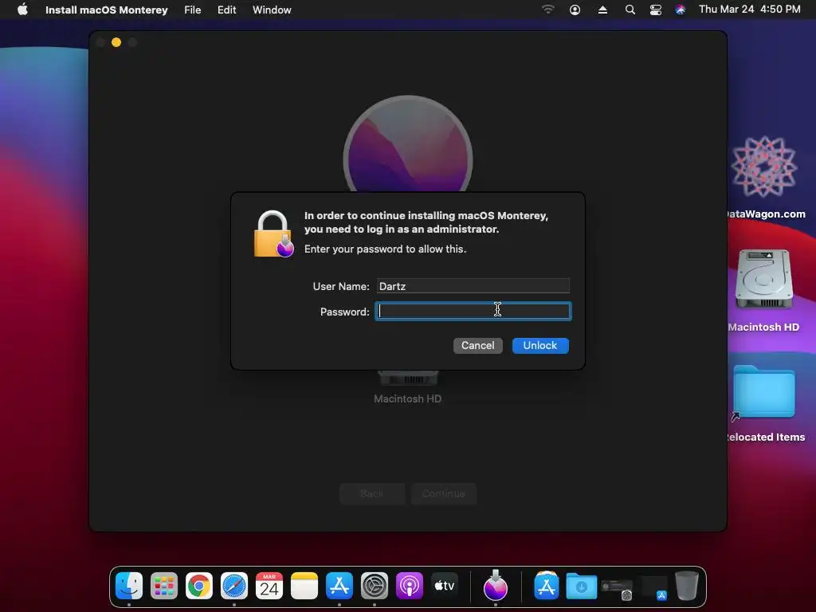
Task: Open Podcasts from the Dock
Action: 409,586
